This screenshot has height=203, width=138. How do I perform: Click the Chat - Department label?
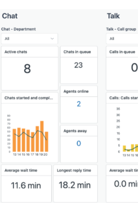pos(19,29)
